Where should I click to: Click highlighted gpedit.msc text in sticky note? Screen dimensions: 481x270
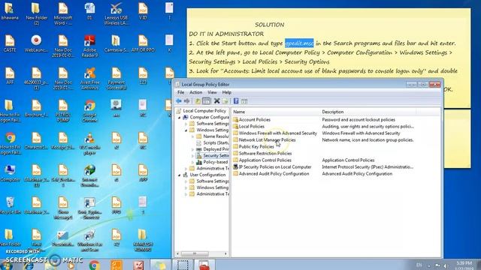tap(299, 43)
